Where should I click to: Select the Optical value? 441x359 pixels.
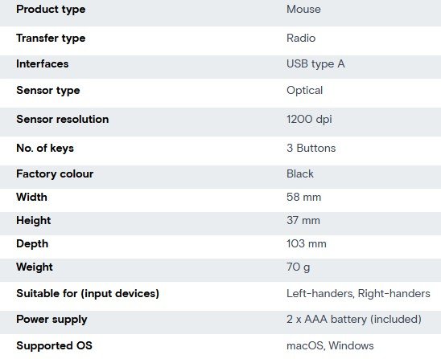(304, 91)
